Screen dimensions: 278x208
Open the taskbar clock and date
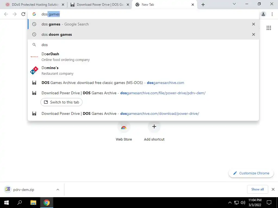255,203
